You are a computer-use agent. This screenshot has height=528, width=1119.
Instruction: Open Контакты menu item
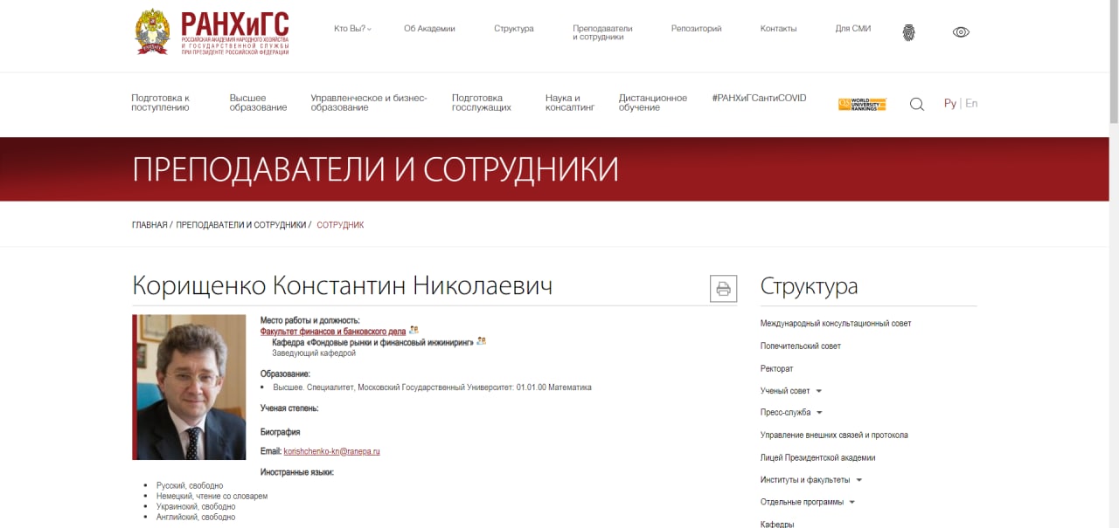[778, 29]
